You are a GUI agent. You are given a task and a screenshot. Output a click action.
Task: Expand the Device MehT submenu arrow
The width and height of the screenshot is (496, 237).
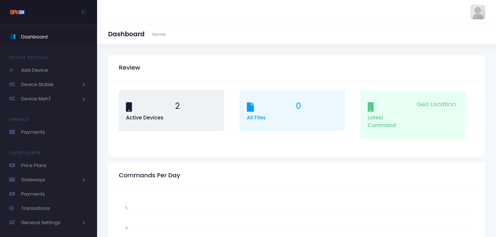coord(84,99)
